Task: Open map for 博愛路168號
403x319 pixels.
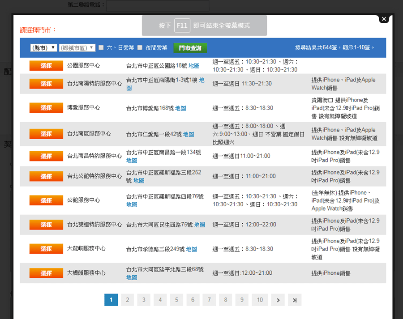Action: tap(180, 108)
